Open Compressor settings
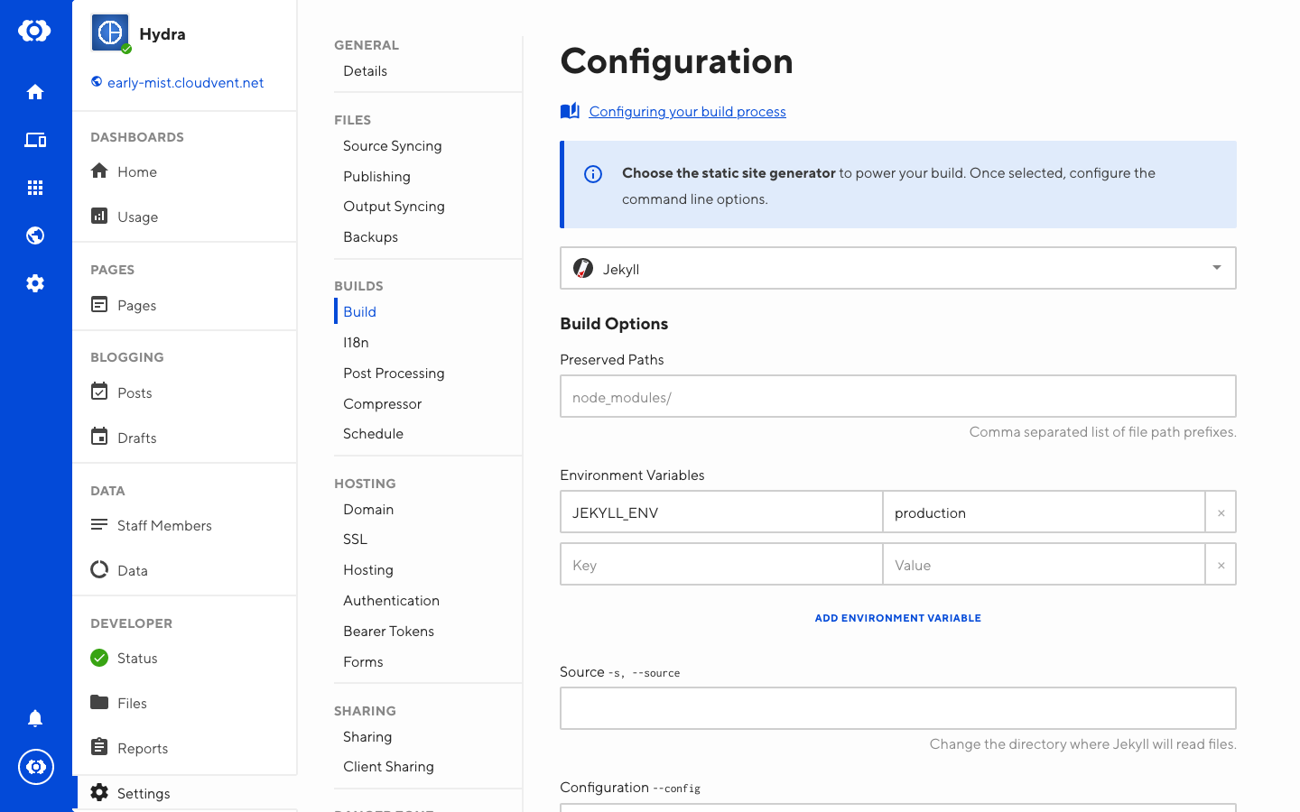Image resolution: width=1300 pixels, height=812 pixels. [382, 404]
